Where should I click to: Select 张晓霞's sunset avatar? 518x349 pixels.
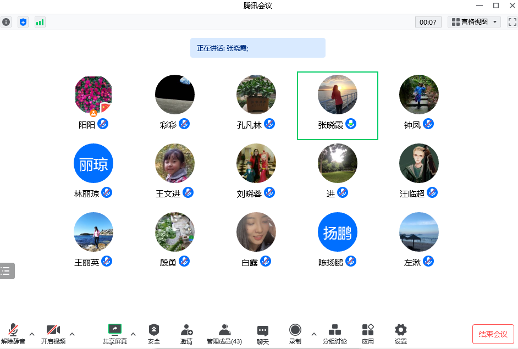(x=338, y=95)
